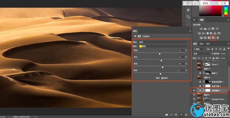Click the 青色 cyan value field

181,50
